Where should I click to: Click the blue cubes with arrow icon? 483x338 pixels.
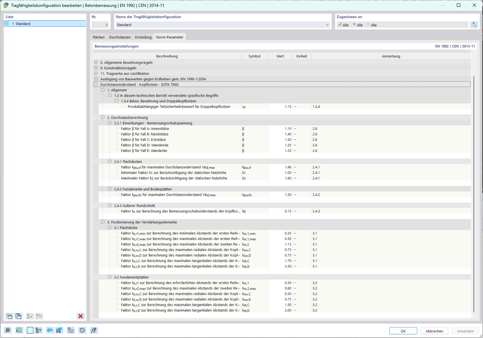(50, 330)
